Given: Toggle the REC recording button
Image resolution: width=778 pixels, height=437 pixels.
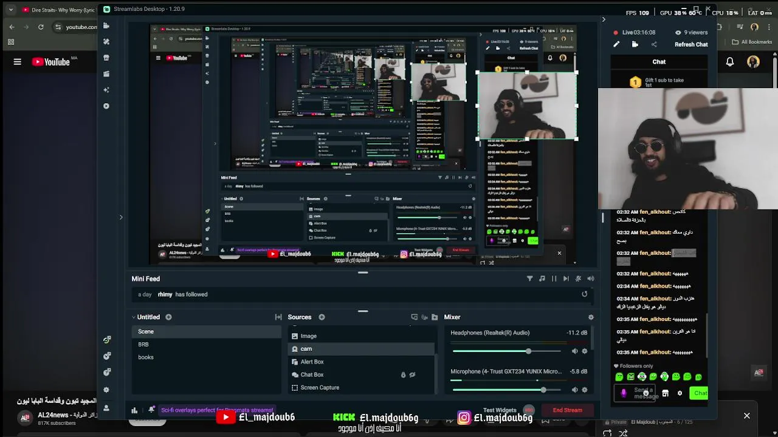Looking at the screenshot, I should pyautogui.click(x=529, y=409).
